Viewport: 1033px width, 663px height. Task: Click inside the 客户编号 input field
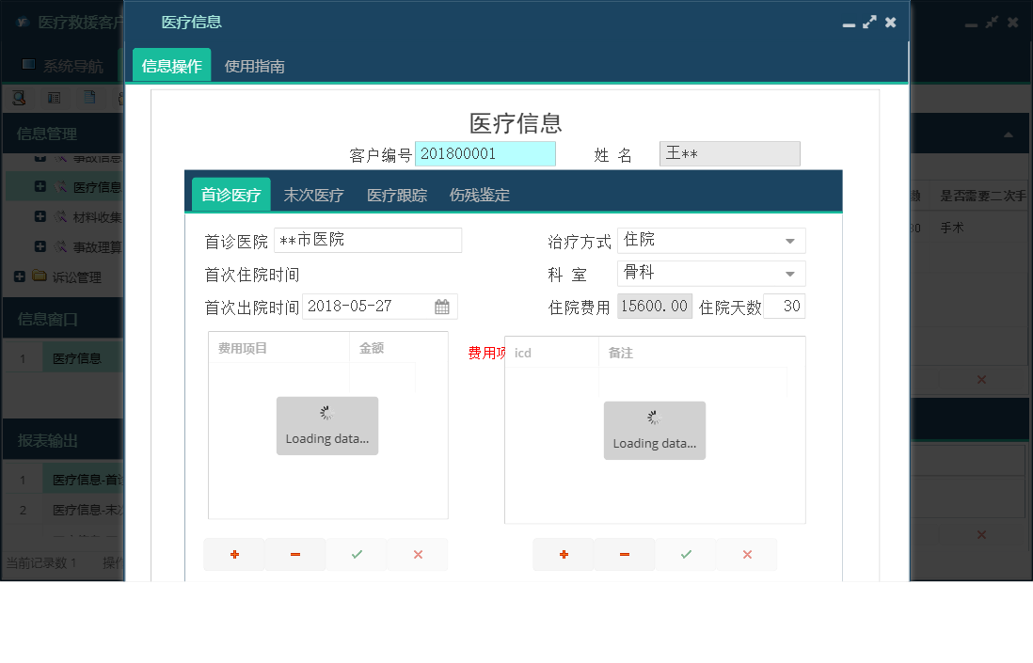pos(485,153)
